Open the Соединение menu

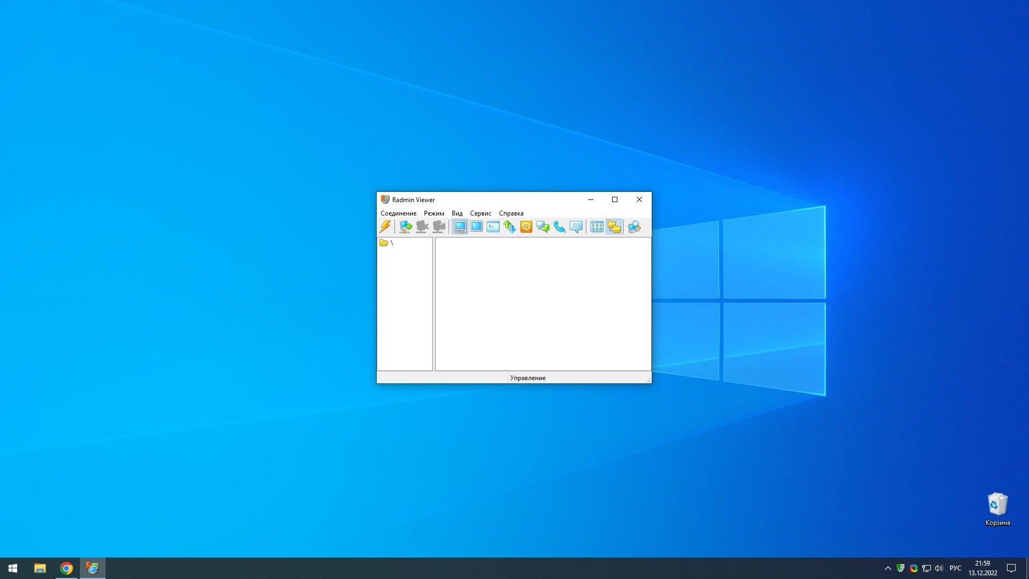click(398, 213)
